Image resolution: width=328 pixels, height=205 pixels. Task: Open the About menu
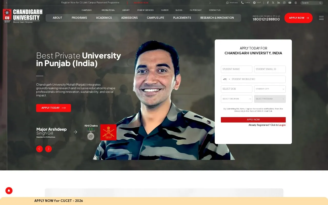(57, 18)
